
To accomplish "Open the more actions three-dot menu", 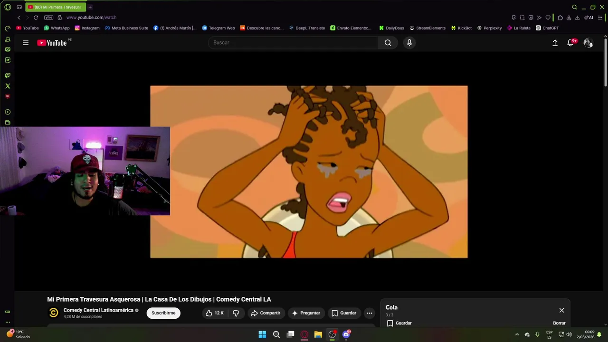I will tap(369, 313).
